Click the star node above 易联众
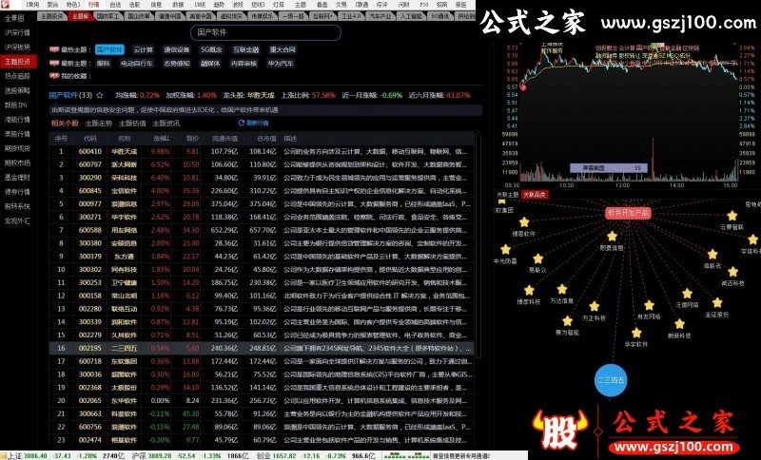The width and height of the screenshot is (761, 460). (537, 259)
